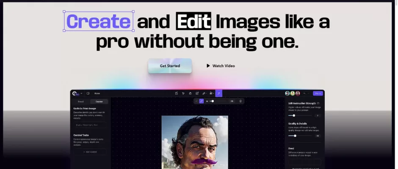Click the project name next to panel icon
The height and width of the screenshot is (169, 398).
(x=97, y=93)
